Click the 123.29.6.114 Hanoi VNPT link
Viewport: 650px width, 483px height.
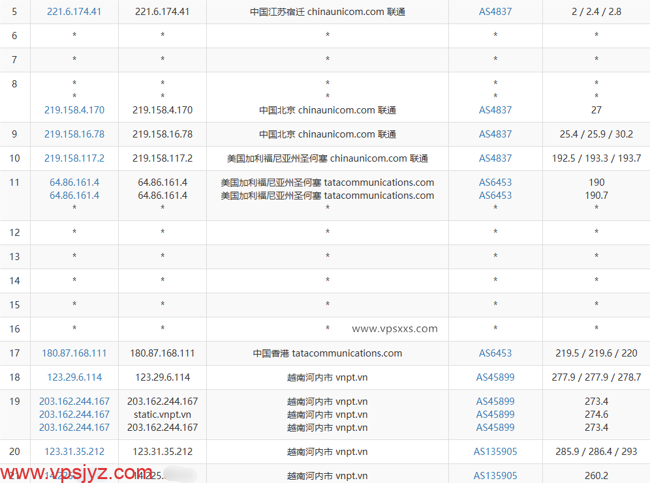click(74, 377)
